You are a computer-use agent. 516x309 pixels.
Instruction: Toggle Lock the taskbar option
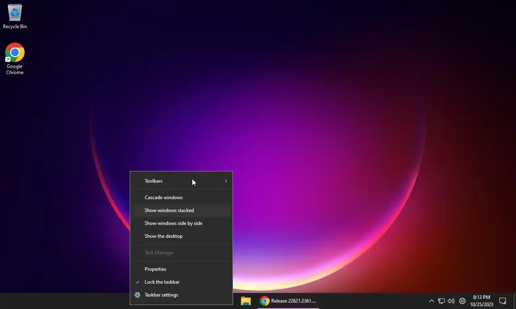tap(181, 282)
